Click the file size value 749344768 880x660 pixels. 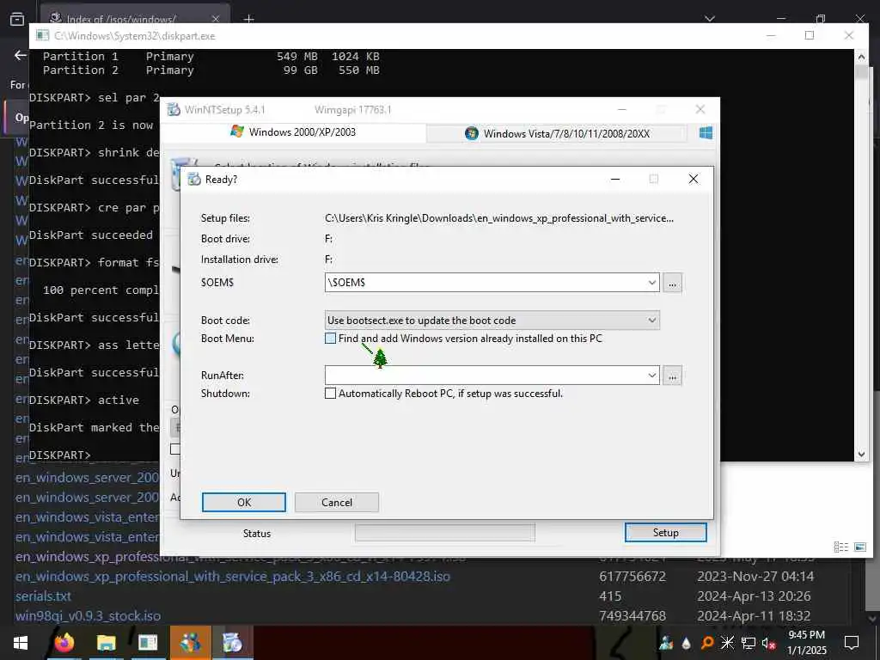point(632,615)
